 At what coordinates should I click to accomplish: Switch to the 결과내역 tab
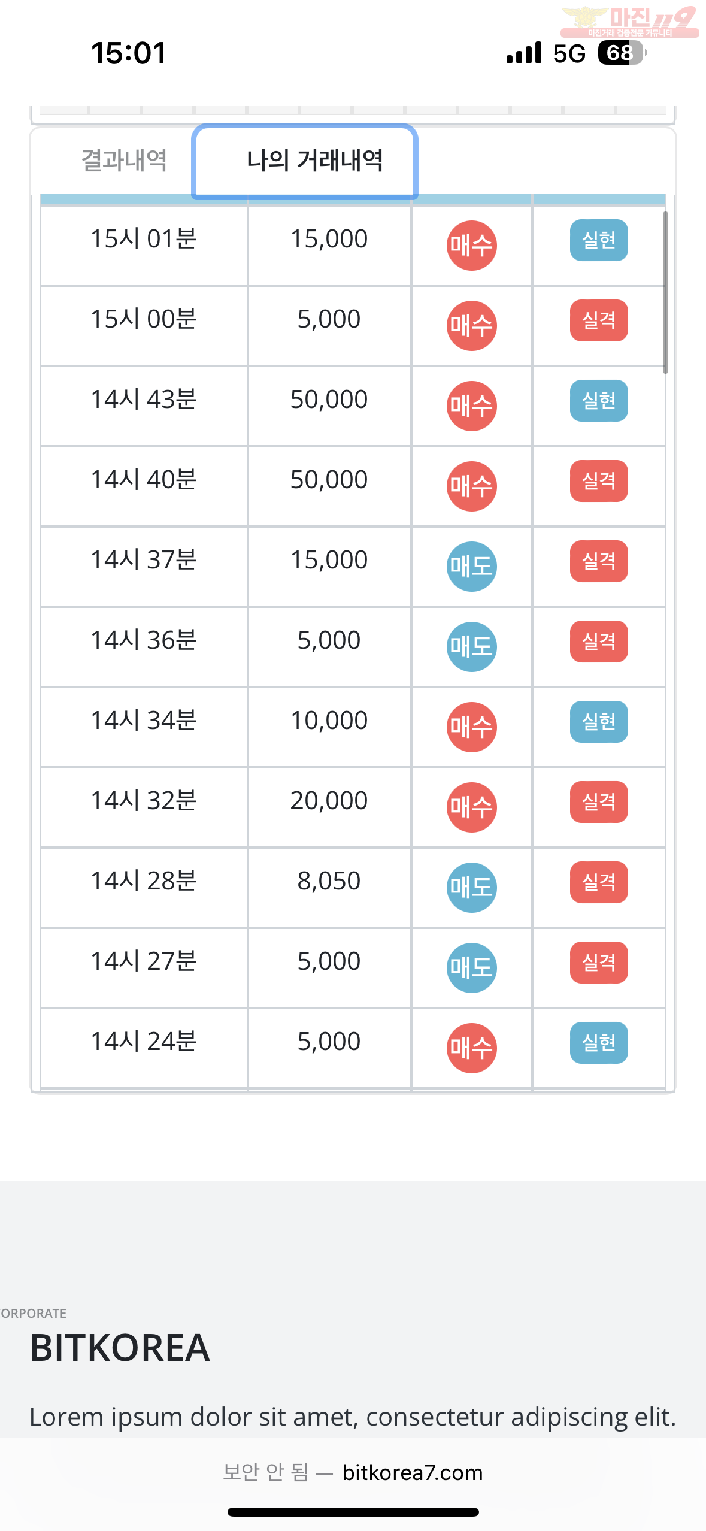tap(124, 161)
